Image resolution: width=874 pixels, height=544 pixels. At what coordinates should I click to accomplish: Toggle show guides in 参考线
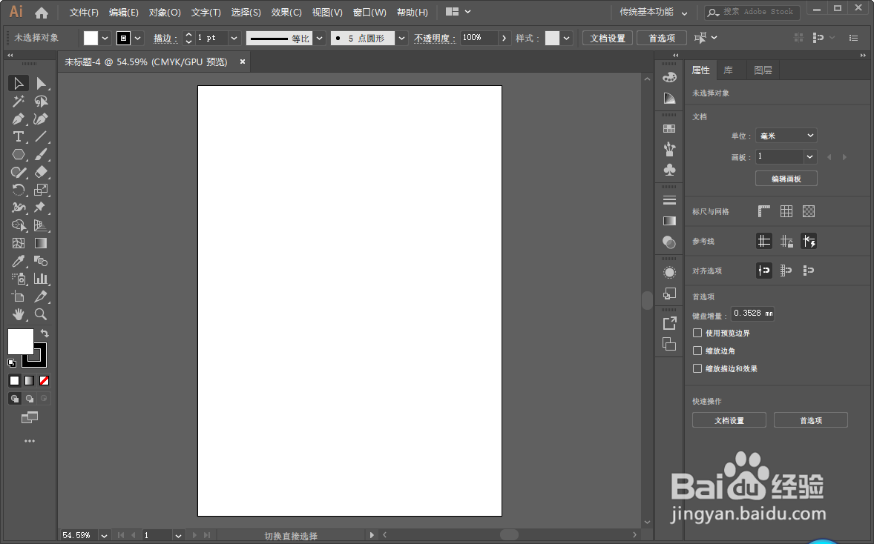pyautogui.click(x=764, y=241)
